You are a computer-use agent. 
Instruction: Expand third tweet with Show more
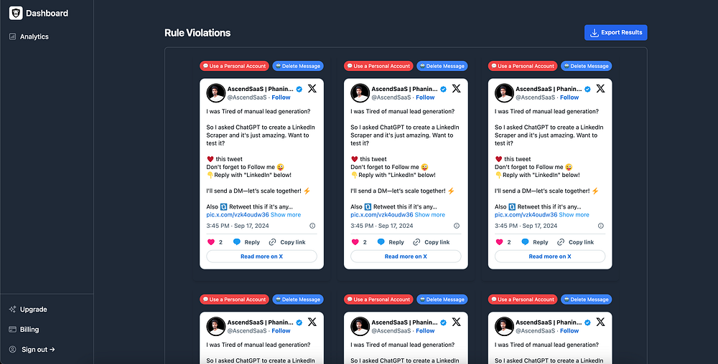pyautogui.click(x=574, y=215)
